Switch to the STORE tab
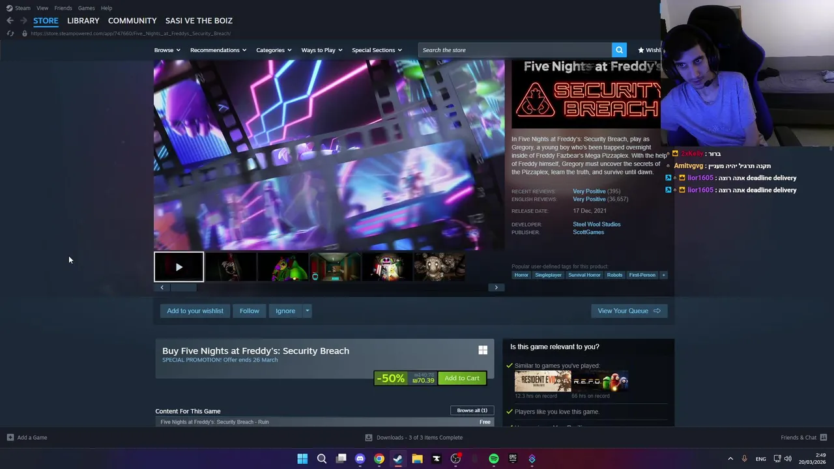 46,21
